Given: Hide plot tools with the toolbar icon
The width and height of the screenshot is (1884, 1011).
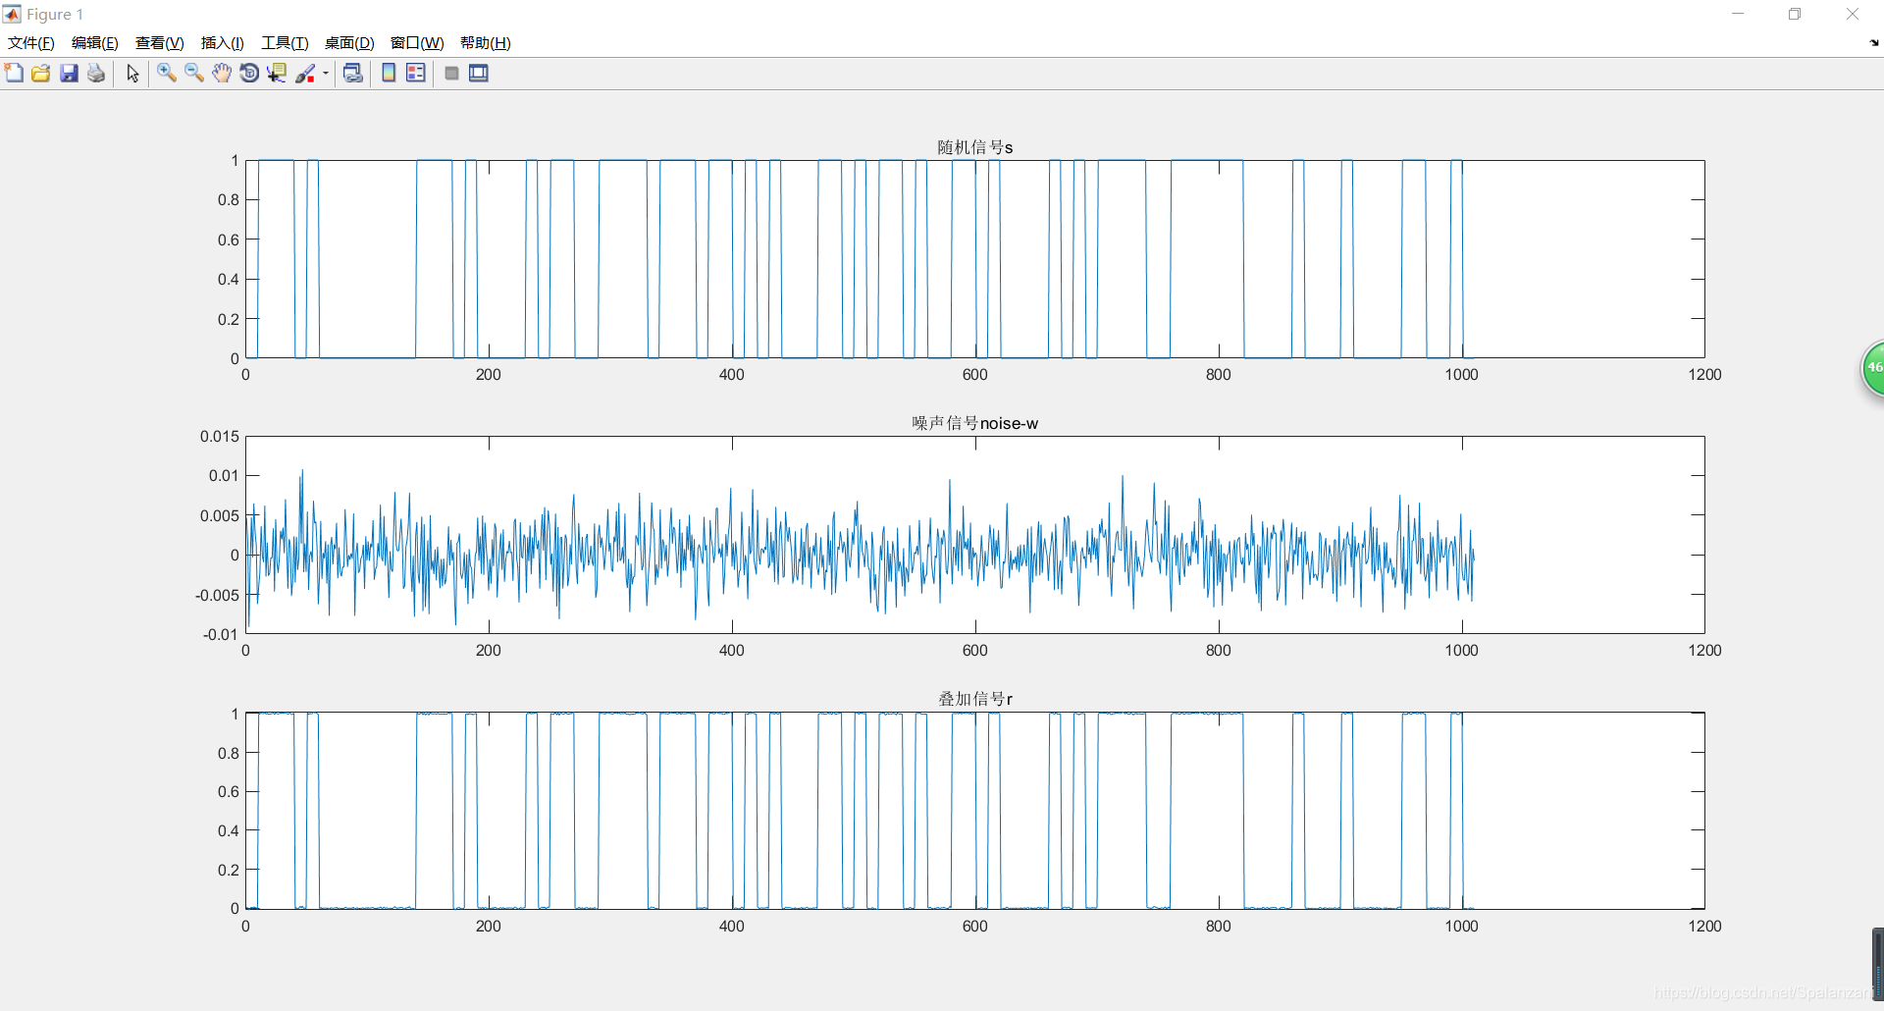Looking at the screenshot, I should (x=451, y=73).
